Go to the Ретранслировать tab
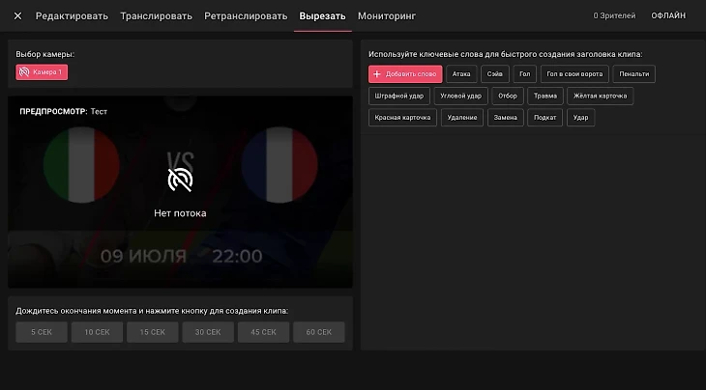The width and height of the screenshot is (706, 390). 246,16
